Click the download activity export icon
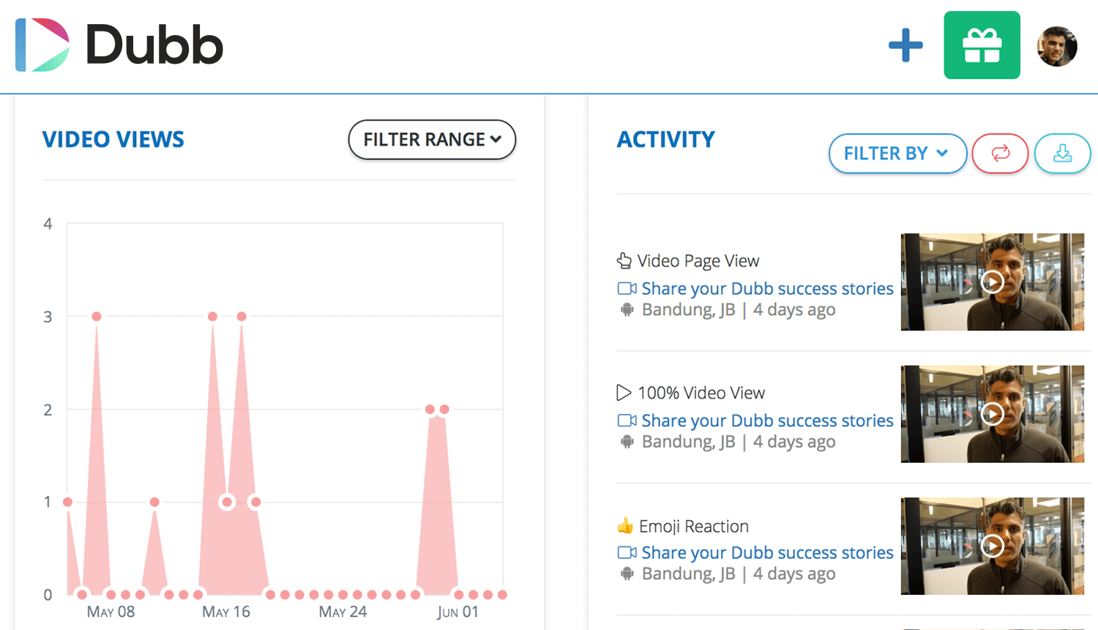1098x630 pixels. click(x=1062, y=153)
